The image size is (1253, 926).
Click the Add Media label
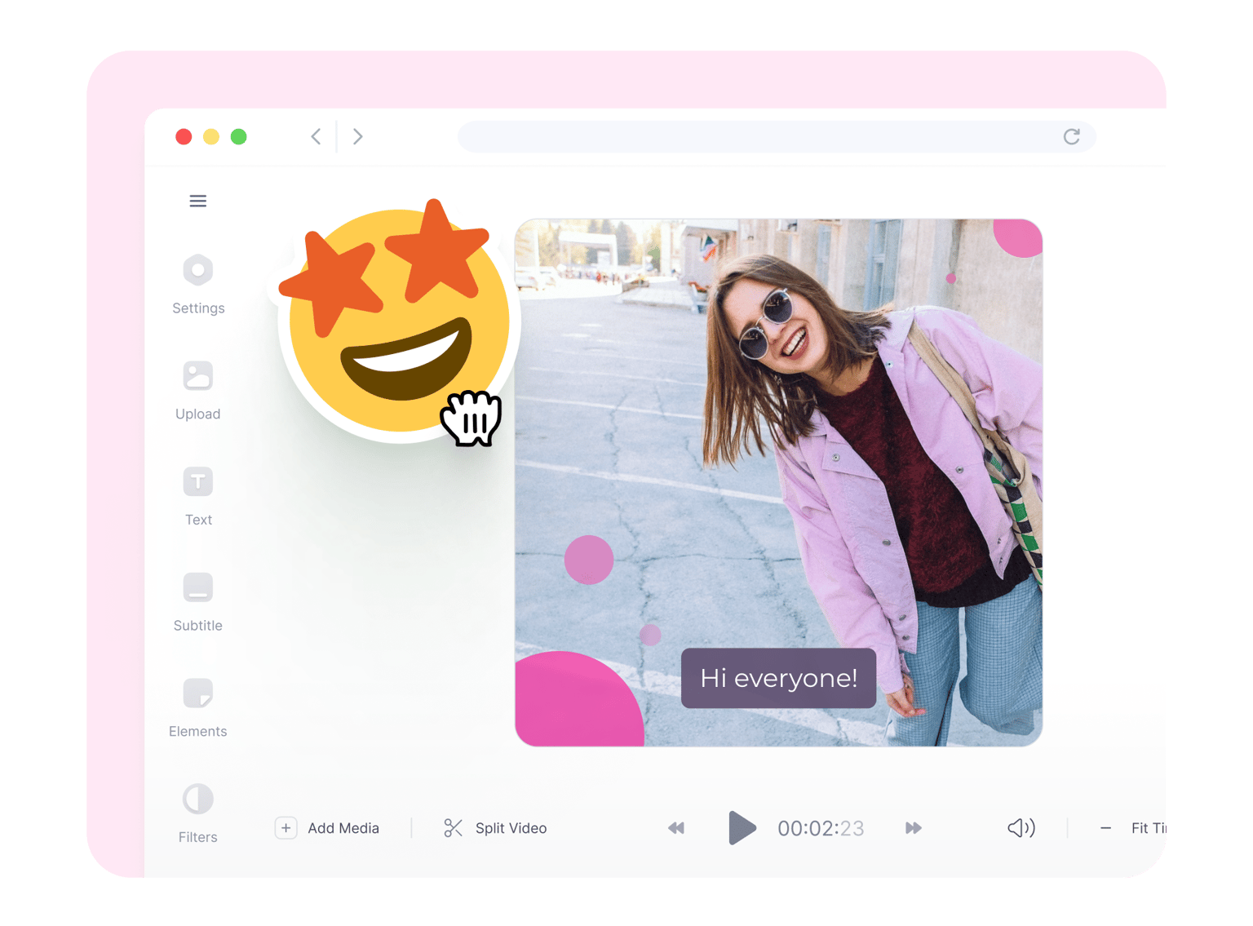coord(343,828)
